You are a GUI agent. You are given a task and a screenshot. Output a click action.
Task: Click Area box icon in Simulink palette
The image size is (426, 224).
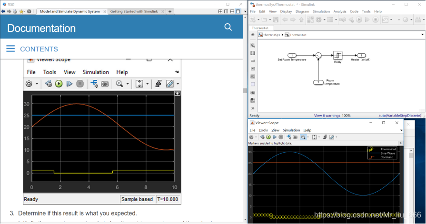(x=253, y=84)
